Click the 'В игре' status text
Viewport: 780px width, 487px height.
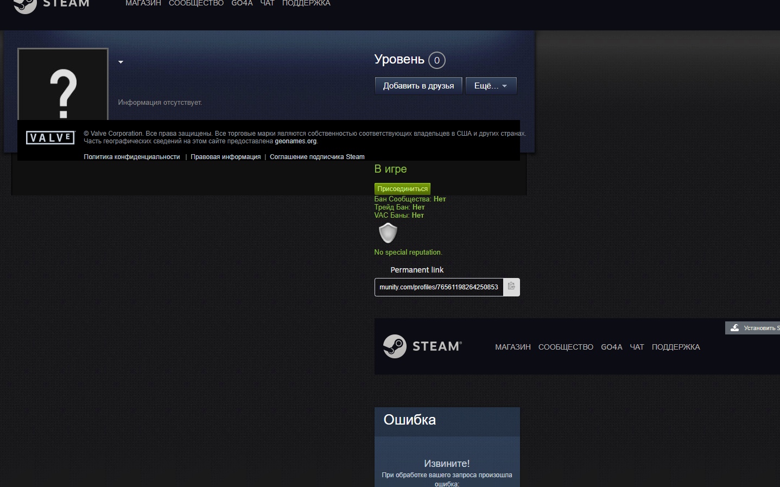[x=390, y=169]
